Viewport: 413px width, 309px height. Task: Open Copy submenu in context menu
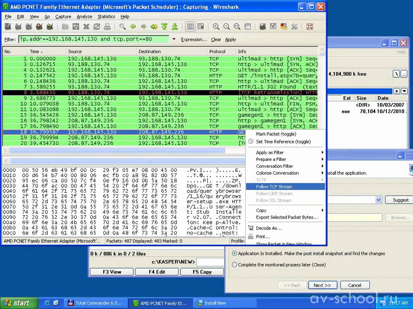(285, 210)
